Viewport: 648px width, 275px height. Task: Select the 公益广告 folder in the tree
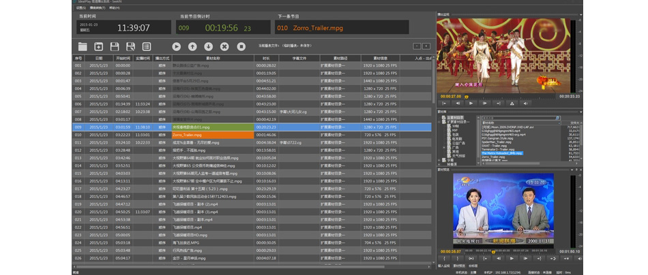point(459,143)
